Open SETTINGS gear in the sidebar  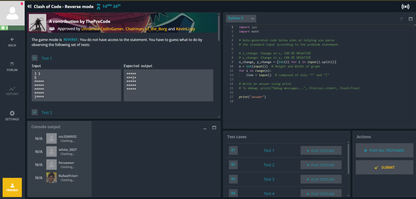(12, 116)
